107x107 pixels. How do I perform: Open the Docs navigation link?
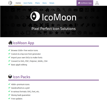[x=45, y=3]
